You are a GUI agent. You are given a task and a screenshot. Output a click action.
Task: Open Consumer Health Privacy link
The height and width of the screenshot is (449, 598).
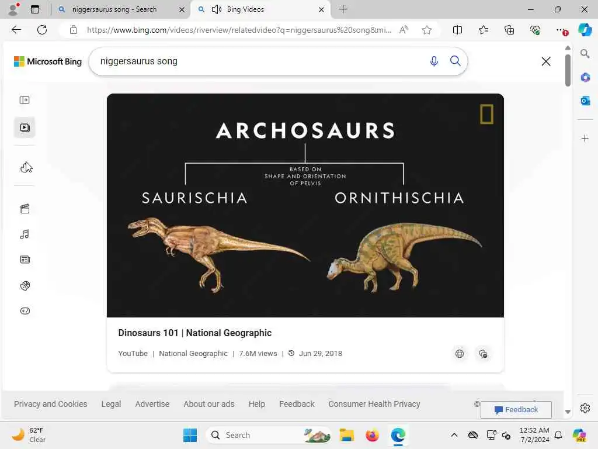tap(374, 404)
